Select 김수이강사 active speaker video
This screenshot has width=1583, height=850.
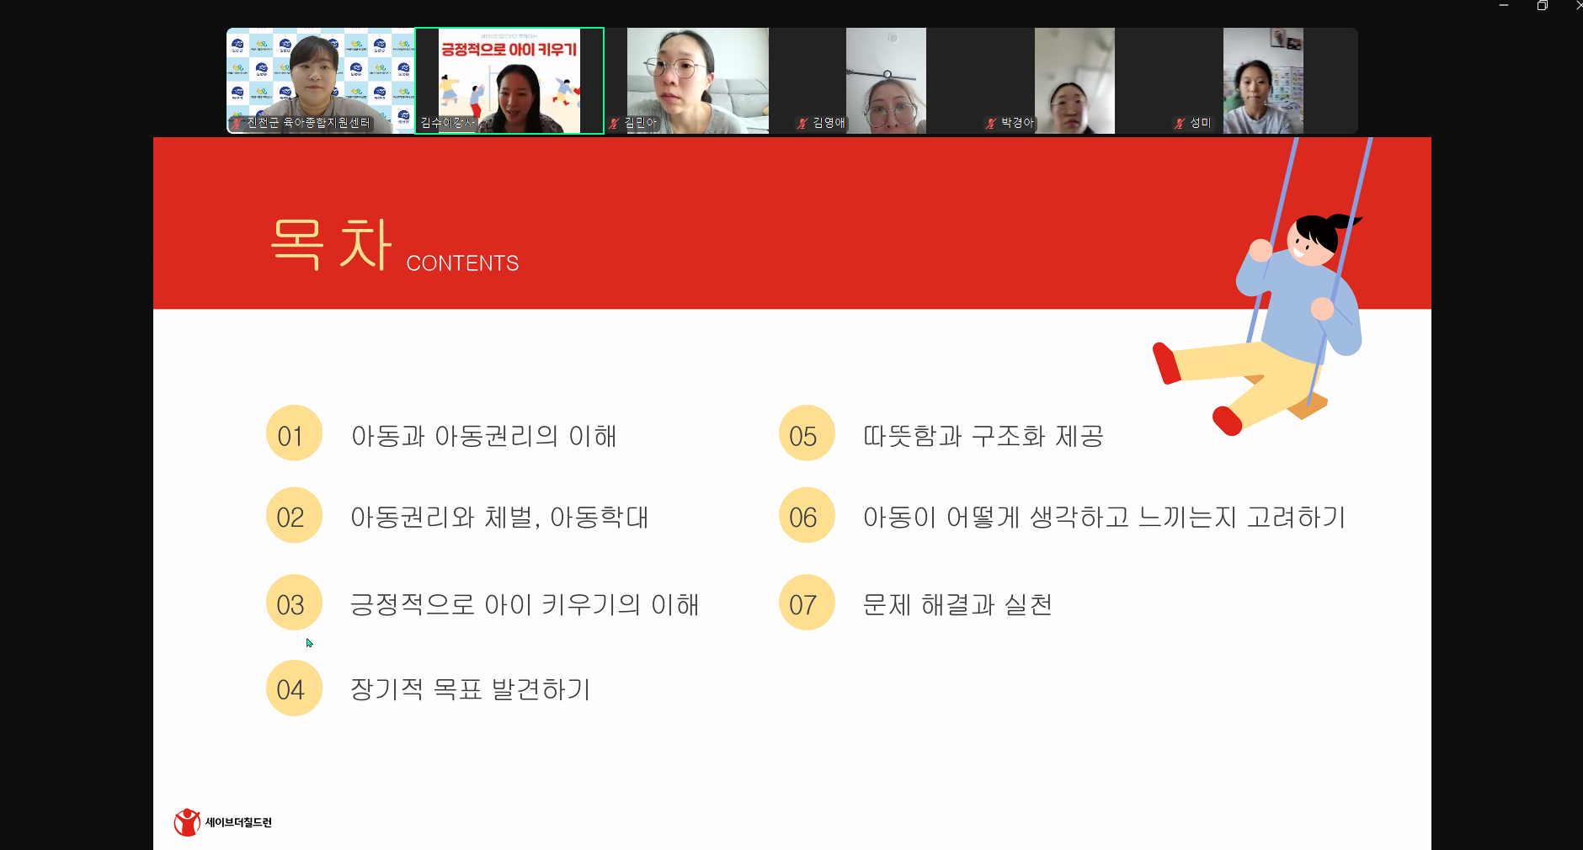point(509,81)
